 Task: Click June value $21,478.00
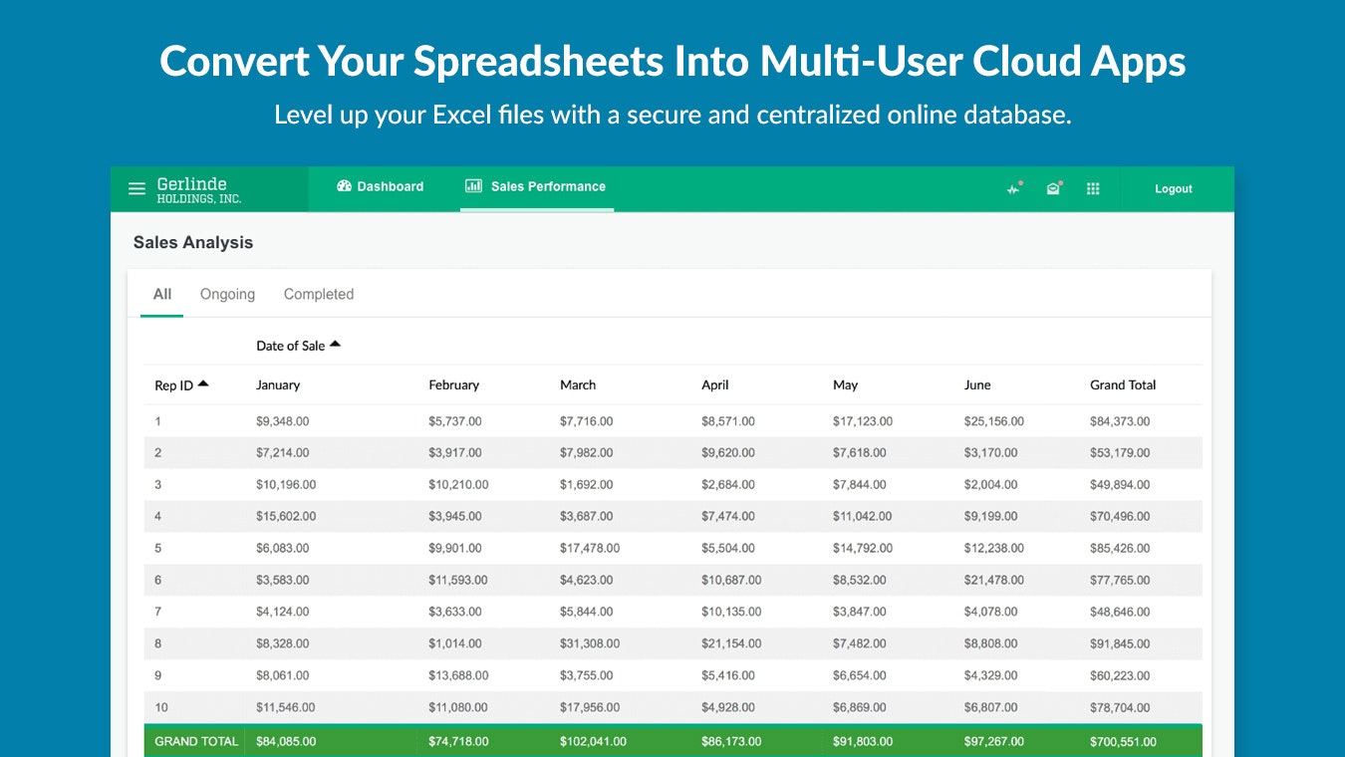(994, 580)
